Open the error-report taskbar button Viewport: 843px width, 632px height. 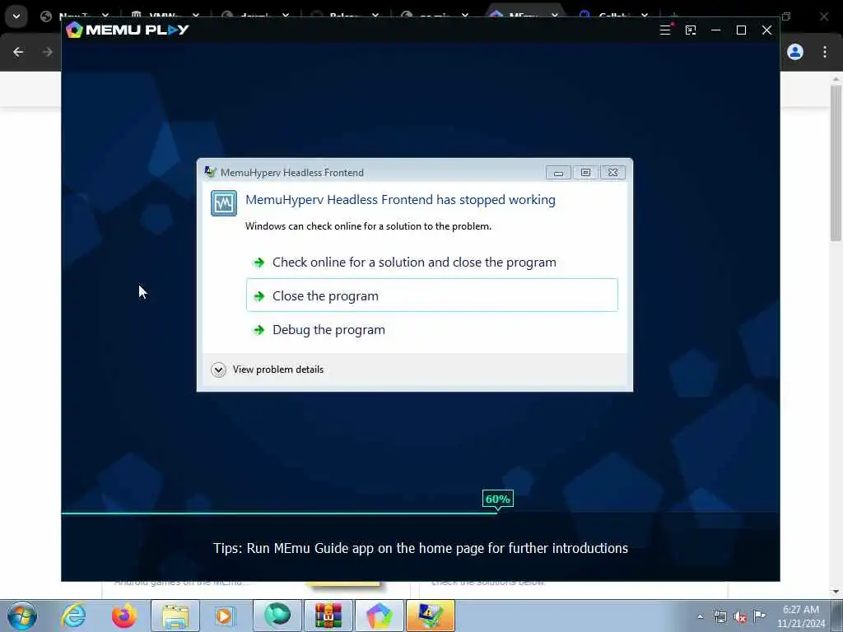point(431,616)
